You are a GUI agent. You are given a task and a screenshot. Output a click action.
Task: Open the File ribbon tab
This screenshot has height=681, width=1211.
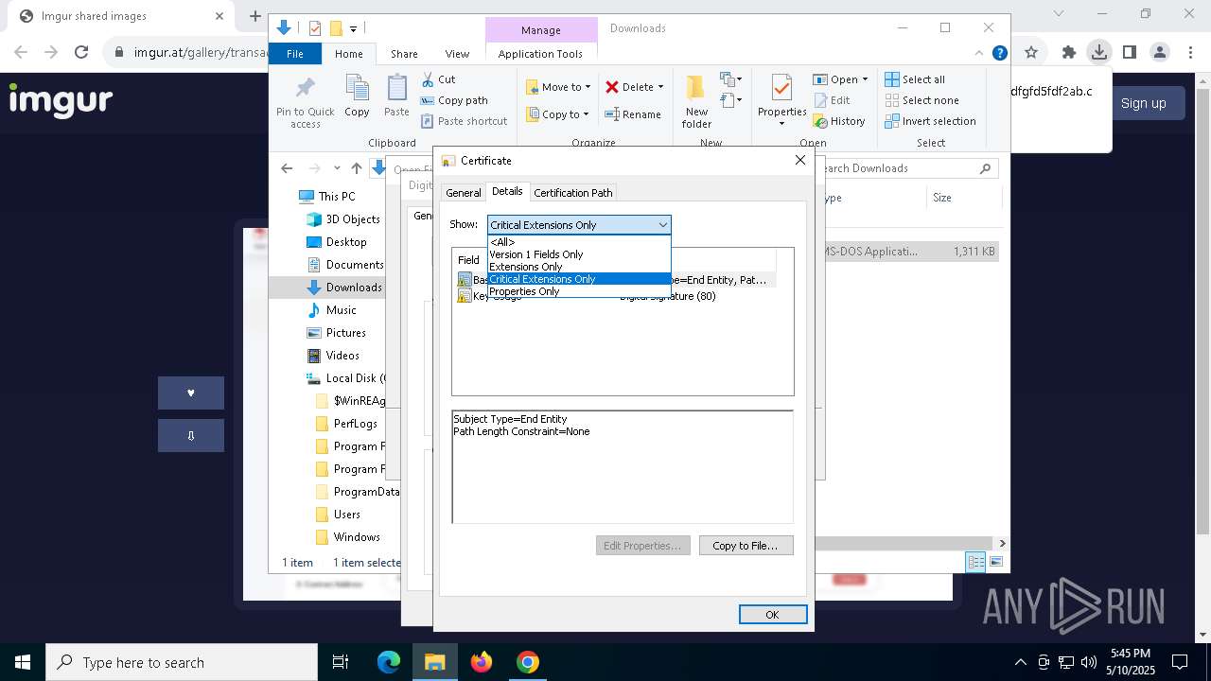click(x=295, y=54)
